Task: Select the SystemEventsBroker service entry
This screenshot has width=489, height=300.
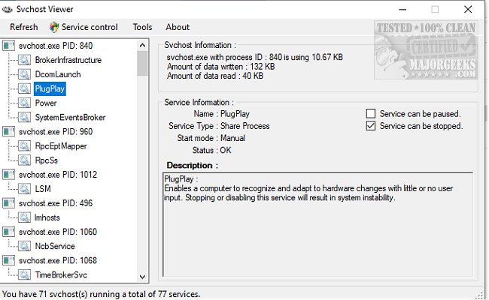Action: (70, 117)
